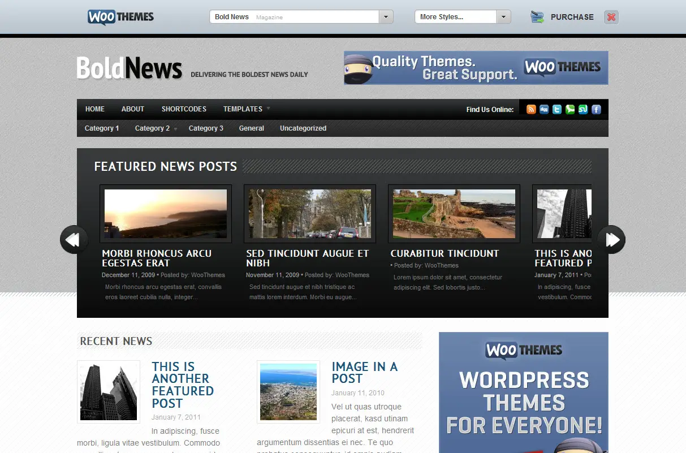Open the RSS feed icon
Viewport: 686px width, 453px height.
tap(531, 110)
